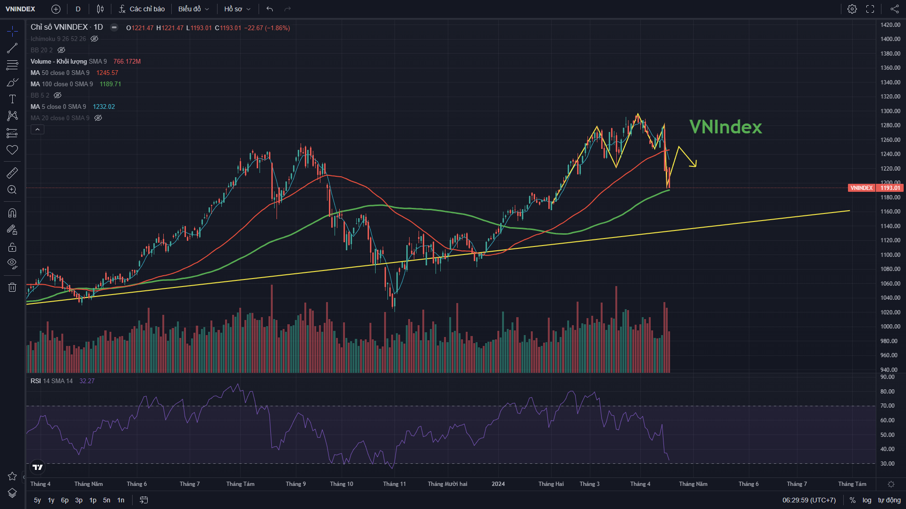
Task: Select the Volume SMA 9 indicator legend
Action: pyautogui.click(x=68, y=61)
